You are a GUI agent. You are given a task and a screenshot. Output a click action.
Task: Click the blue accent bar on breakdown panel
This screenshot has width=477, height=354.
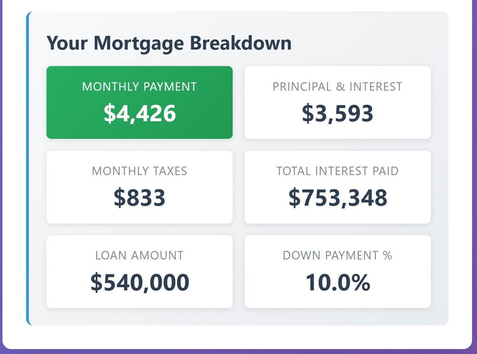coord(28,168)
